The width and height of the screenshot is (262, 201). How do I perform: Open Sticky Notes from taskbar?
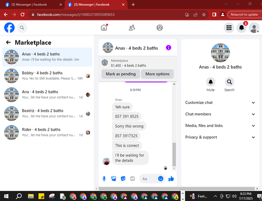tap(41, 196)
